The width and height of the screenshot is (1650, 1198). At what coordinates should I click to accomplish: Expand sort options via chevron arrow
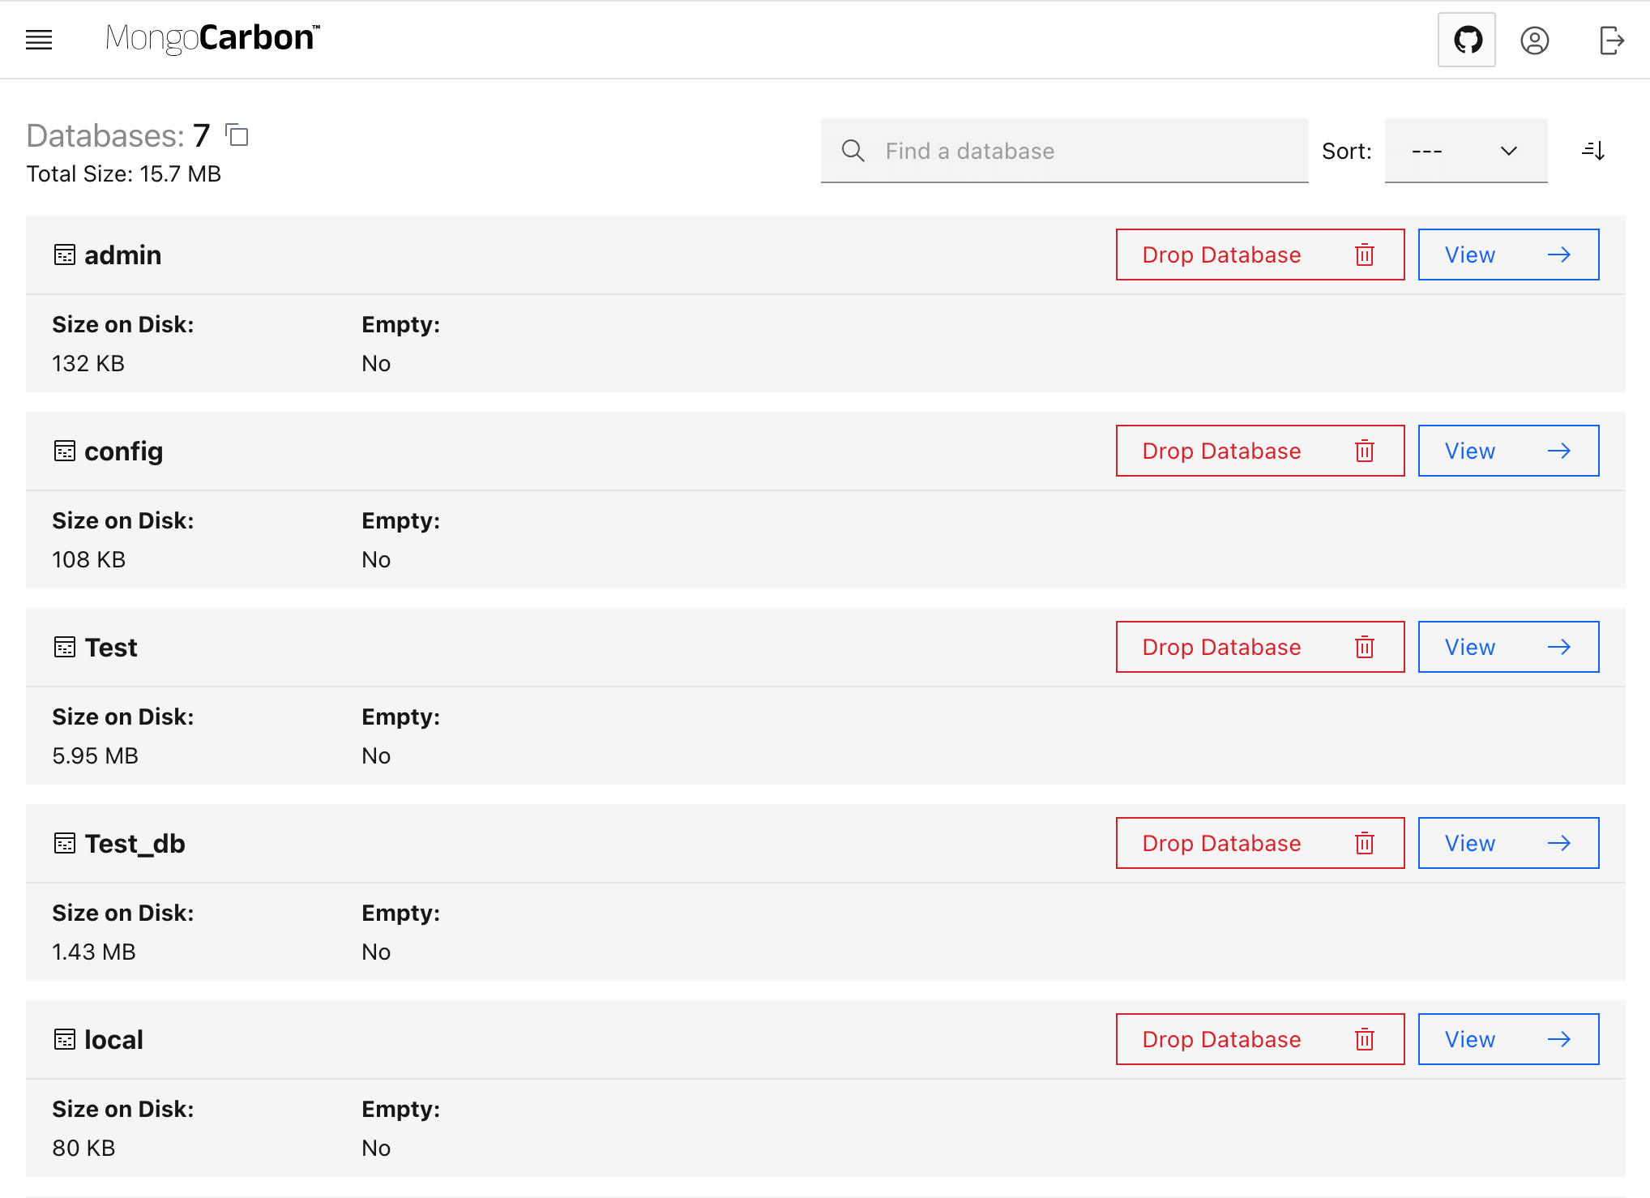(1508, 151)
